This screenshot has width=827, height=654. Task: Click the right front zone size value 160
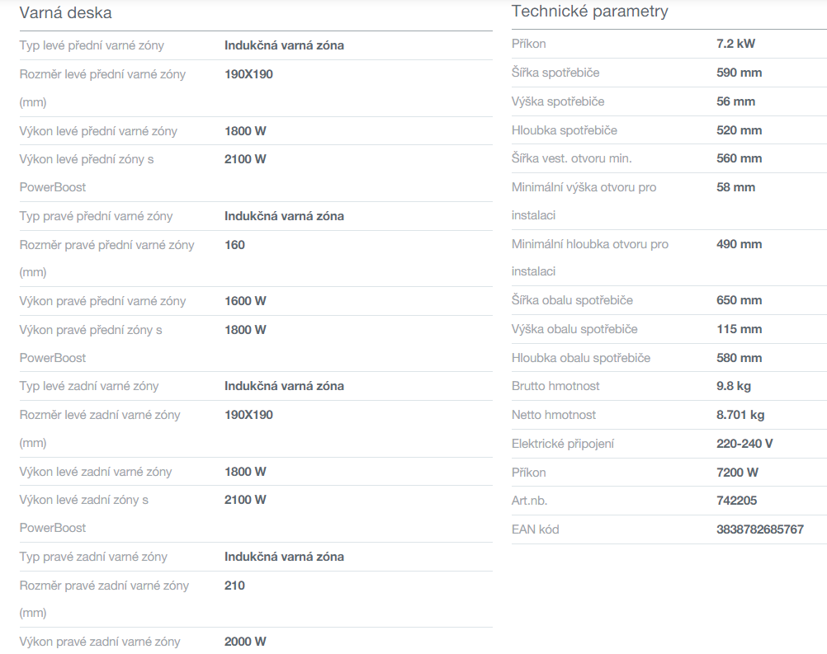click(234, 245)
